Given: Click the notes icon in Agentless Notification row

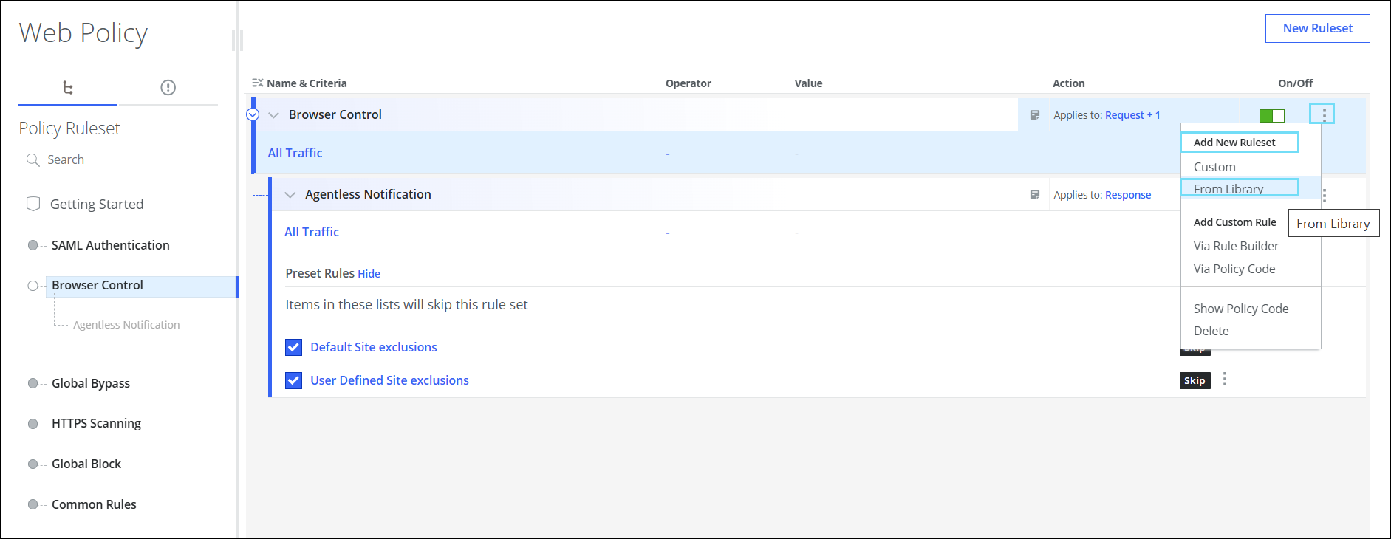Looking at the screenshot, I should click(x=1034, y=195).
